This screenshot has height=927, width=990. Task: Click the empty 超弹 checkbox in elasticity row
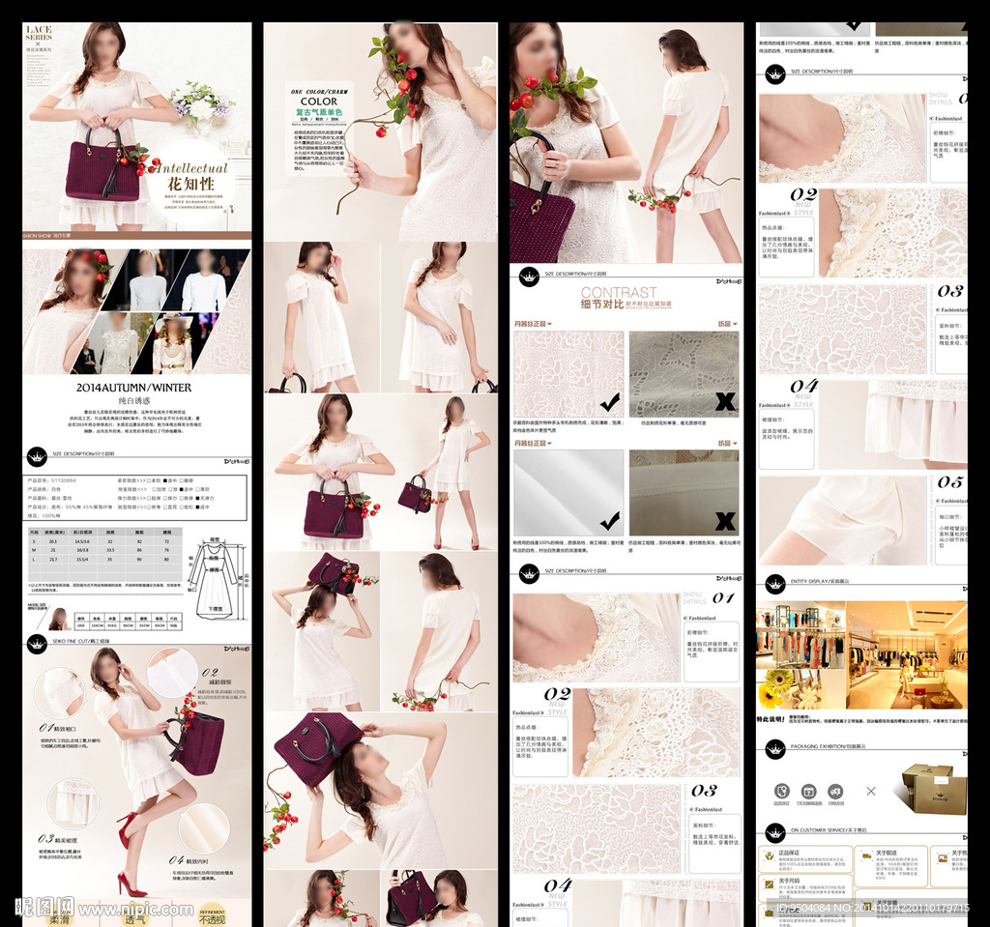point(149,498)
